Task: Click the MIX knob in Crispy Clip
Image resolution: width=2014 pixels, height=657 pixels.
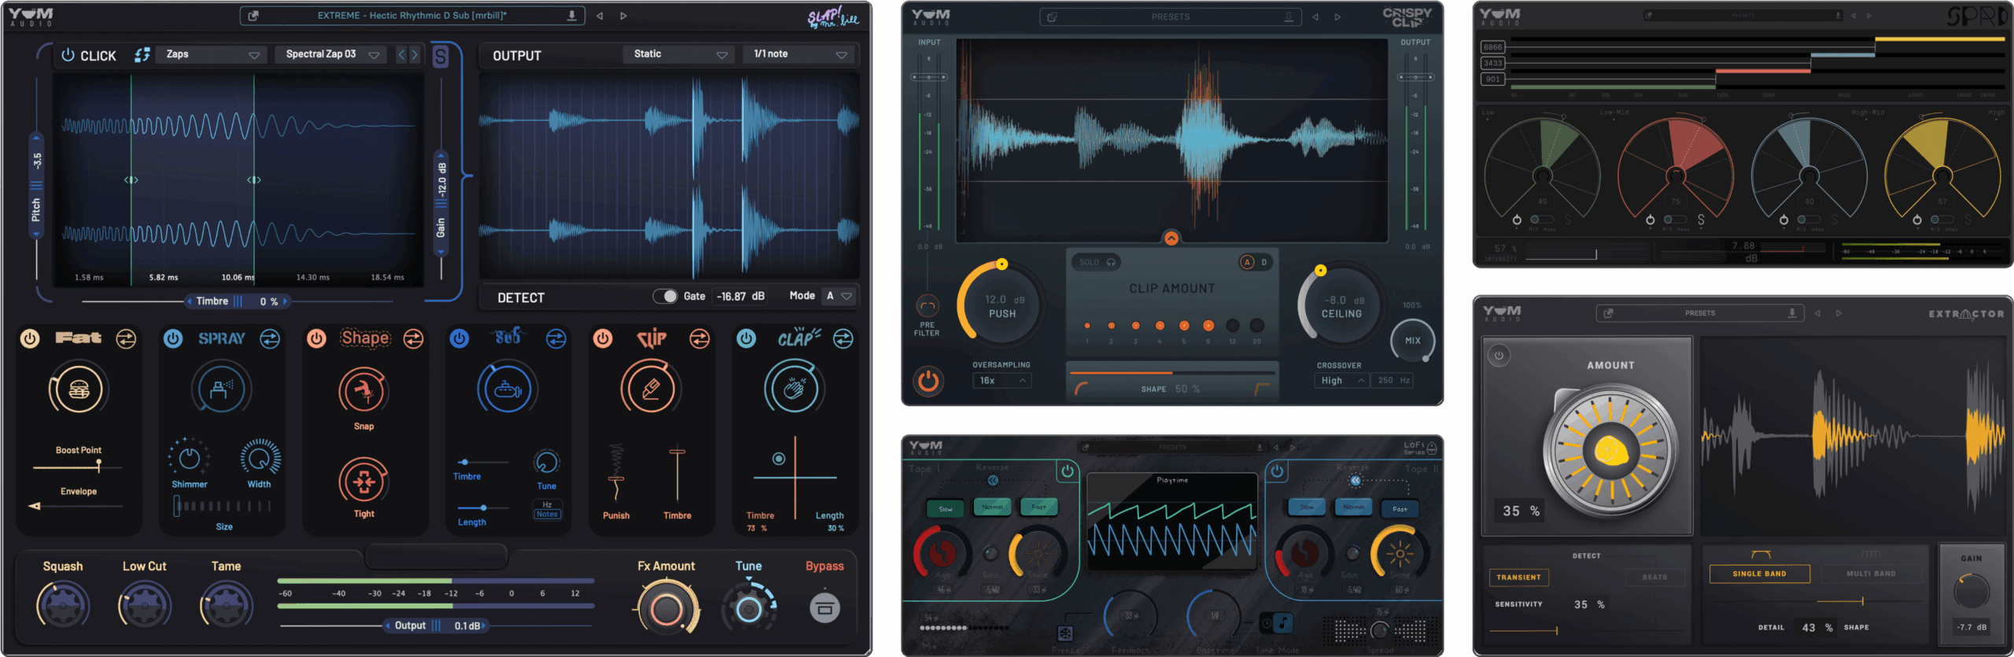Action: point(1413,341)
